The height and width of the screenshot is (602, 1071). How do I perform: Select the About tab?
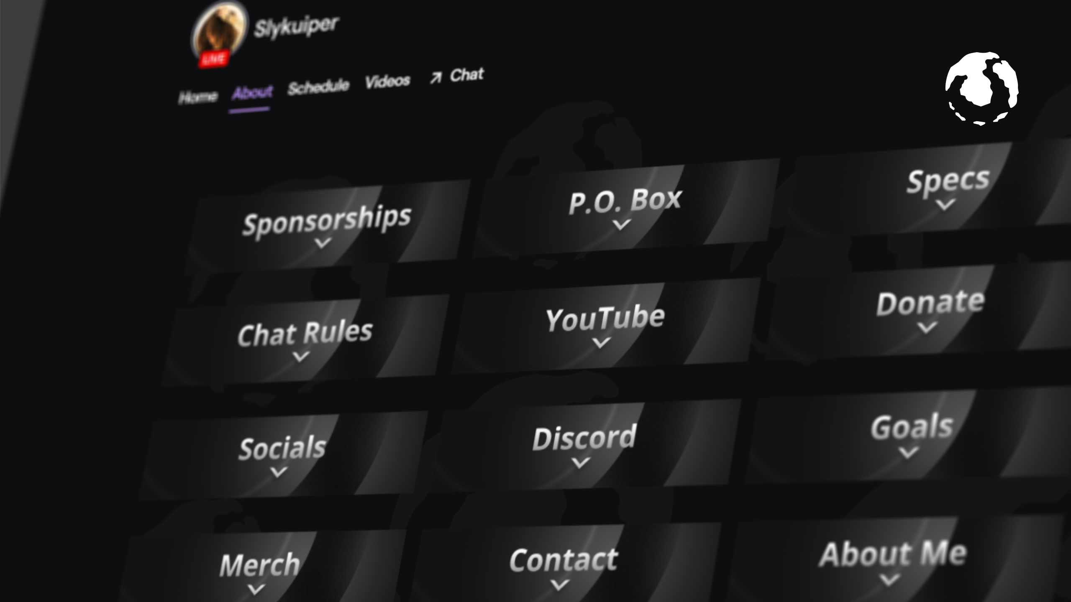pos(252,92)
